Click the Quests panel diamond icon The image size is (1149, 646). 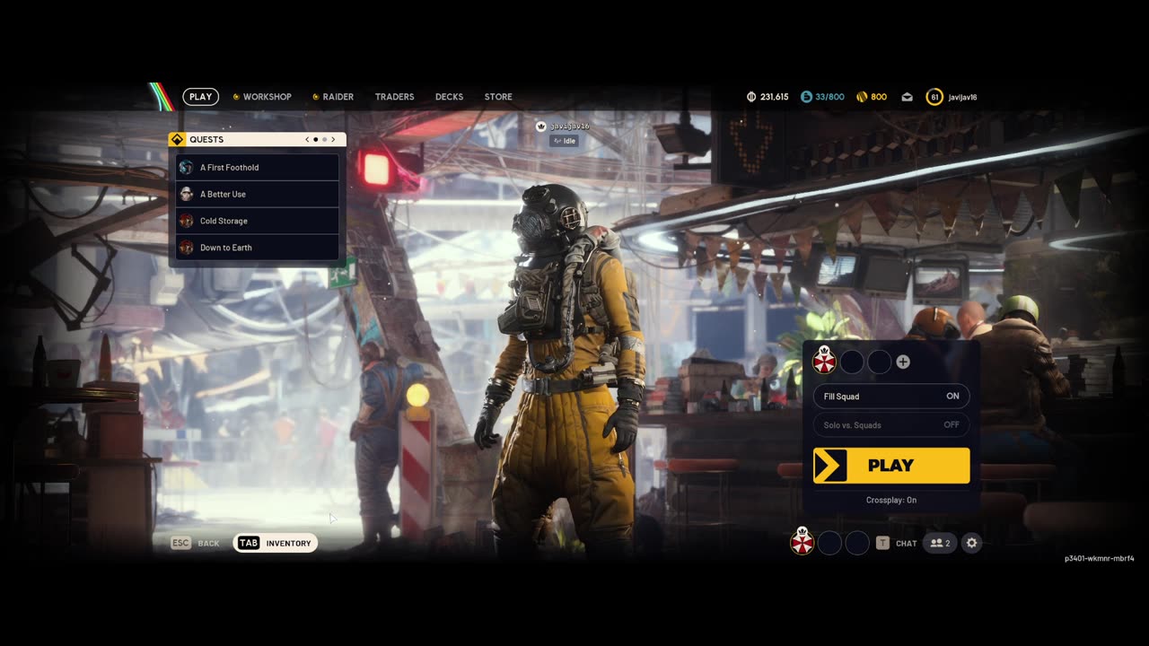click(x=177, y=139)
